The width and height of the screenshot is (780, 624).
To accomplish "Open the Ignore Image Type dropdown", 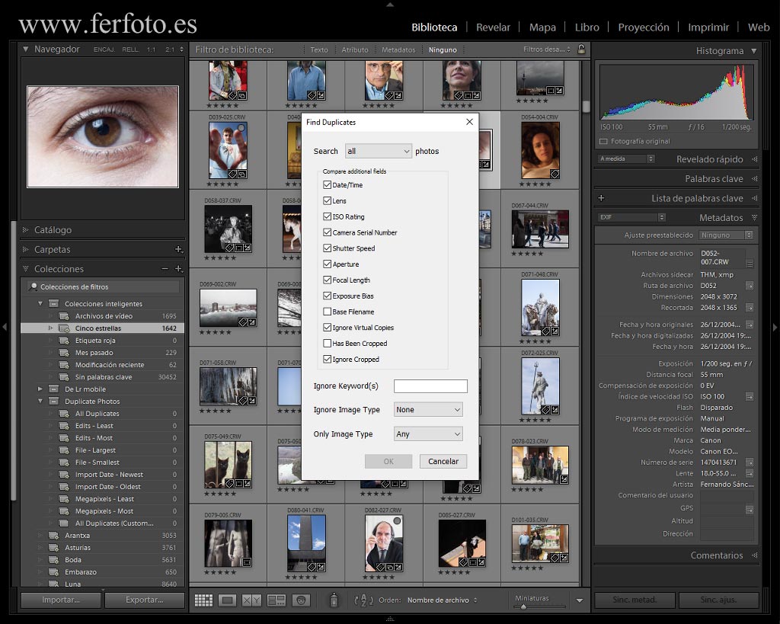I will coord(428,410).
